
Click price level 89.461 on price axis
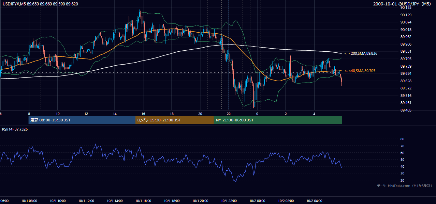click(x=406, y=103)
